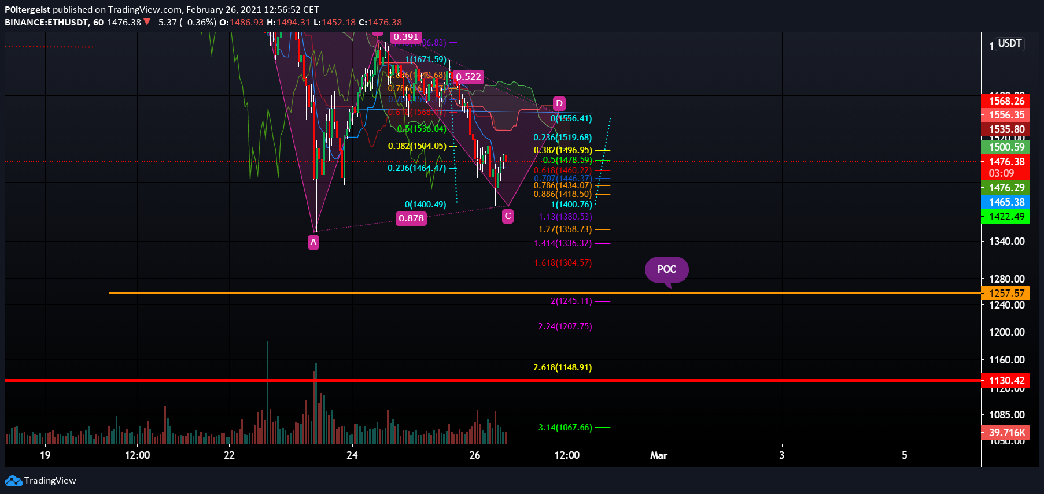Click the TradingView logo icon
The height and width of the screenshot is (494, 1044).
[x=13, y=480]
